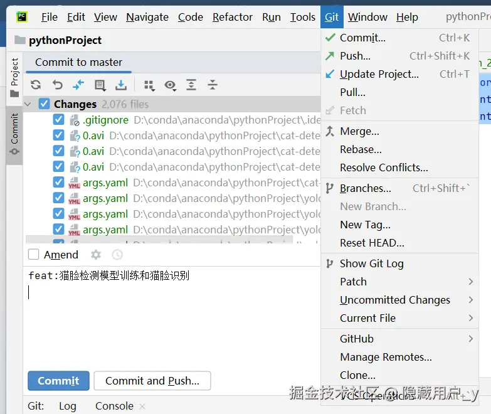Open commit message history clock icon
Image resolution: width=491 pixels, height=414 pixels.
click(x=117, y=255)
